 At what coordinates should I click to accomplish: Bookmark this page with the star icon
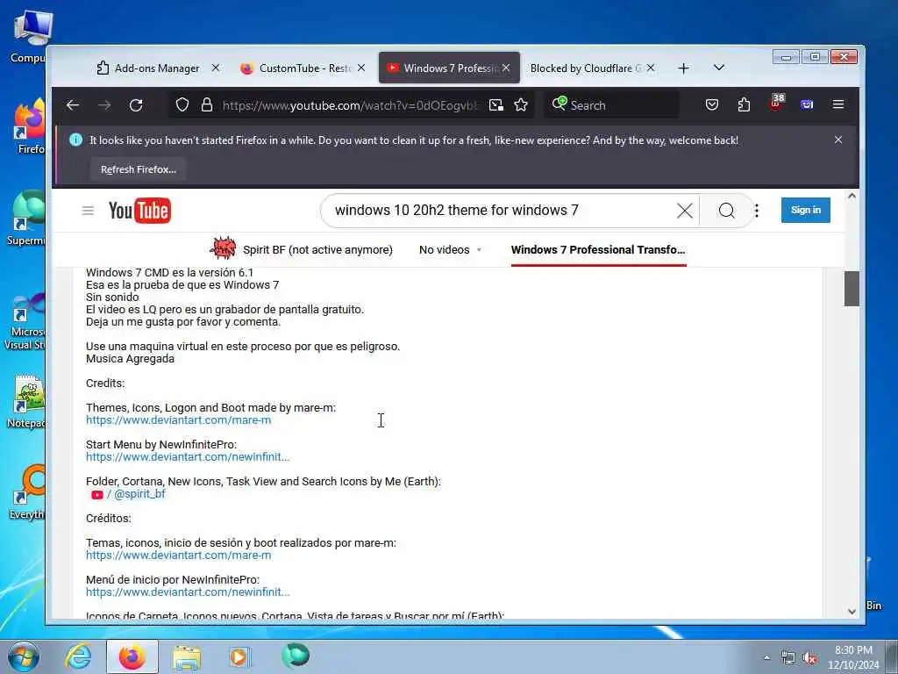click(x=521, y=105)
